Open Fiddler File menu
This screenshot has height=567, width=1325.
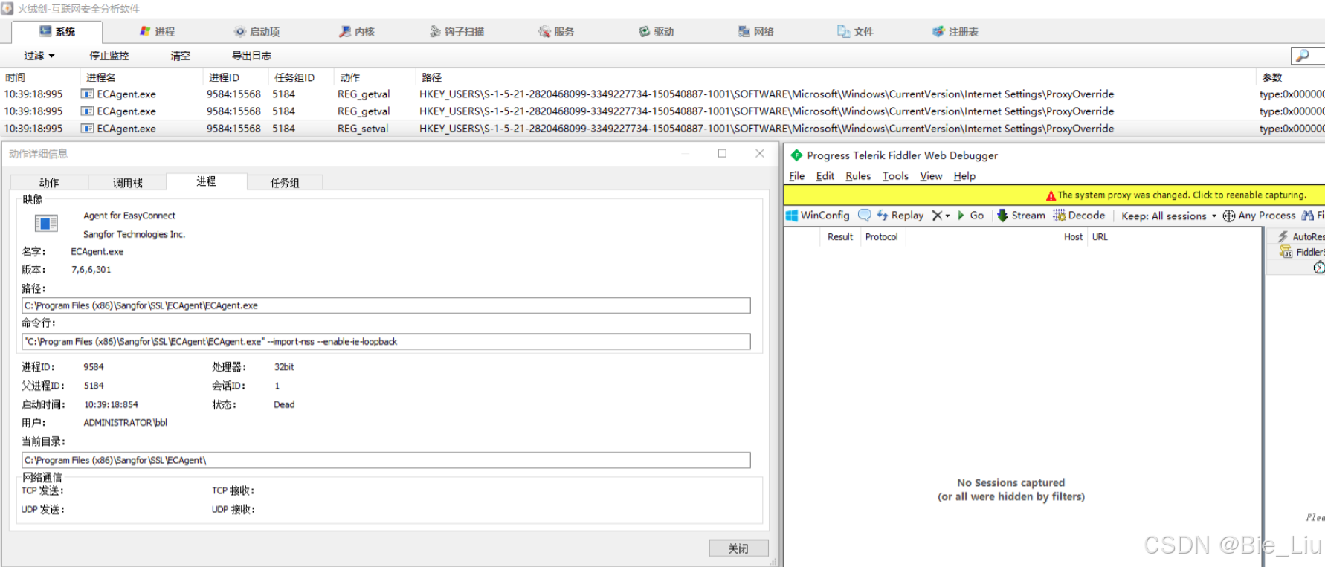(797, 176)
